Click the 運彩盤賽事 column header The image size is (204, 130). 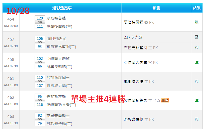tap(62, 8)
